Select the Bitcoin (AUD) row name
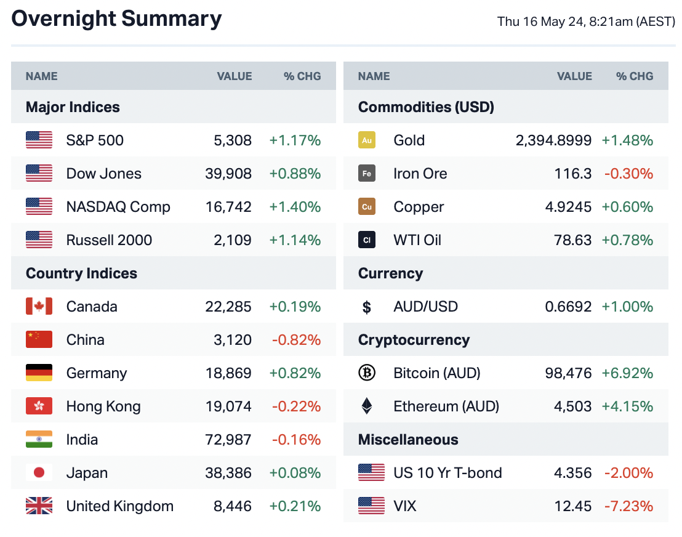This screenshot has width=682, height=537. (436, 373)
